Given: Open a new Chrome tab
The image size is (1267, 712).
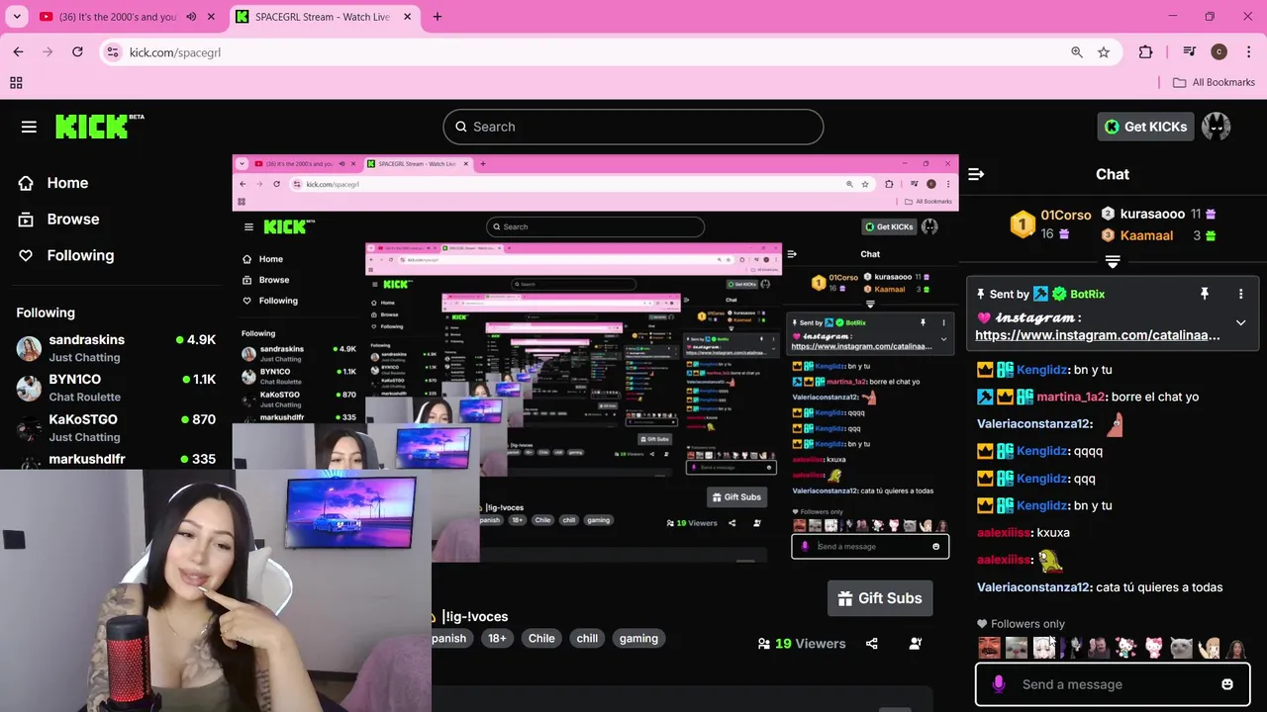Looking at the screenshot, I should [x=438, y=17].
